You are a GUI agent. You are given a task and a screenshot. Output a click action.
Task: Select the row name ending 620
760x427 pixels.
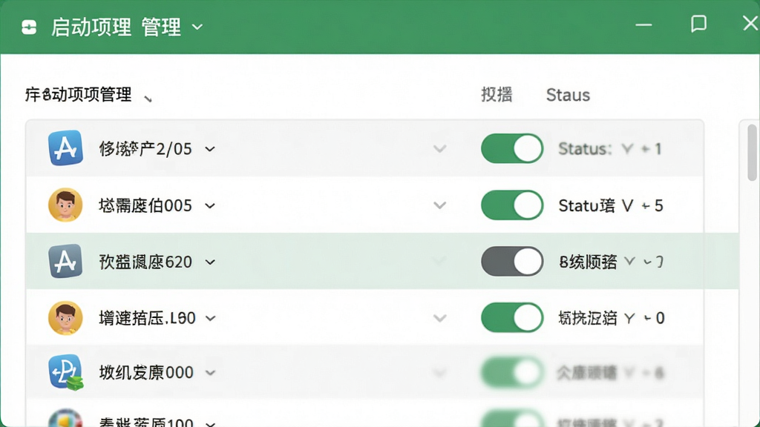pyautogui.click(x=145, y=262)
